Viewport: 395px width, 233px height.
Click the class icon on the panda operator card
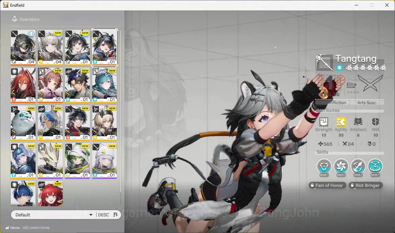[x=14, y=109]
